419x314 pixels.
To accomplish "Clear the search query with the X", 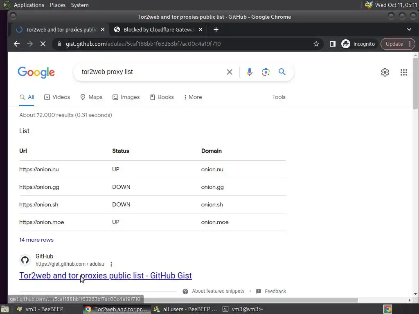I will coord(229,72).
